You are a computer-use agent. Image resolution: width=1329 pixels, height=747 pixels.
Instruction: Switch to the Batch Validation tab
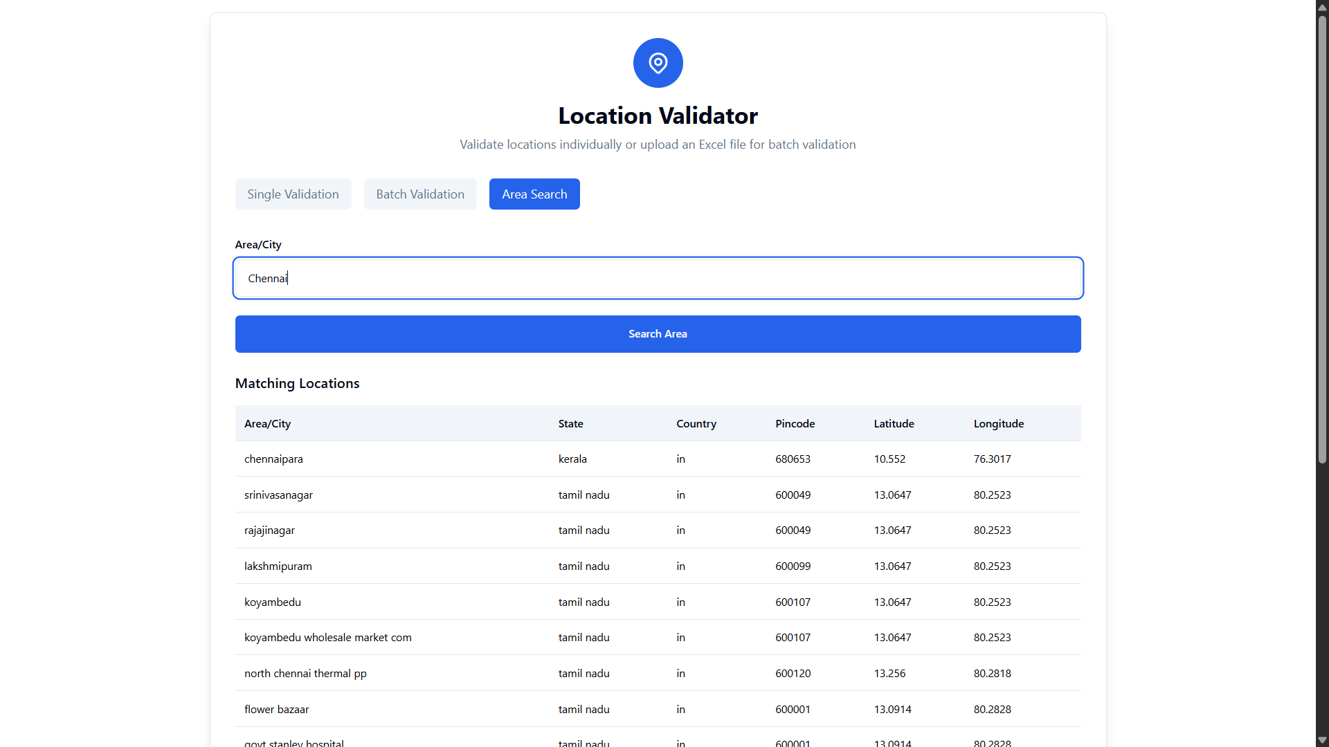click(x=420, y=194)
